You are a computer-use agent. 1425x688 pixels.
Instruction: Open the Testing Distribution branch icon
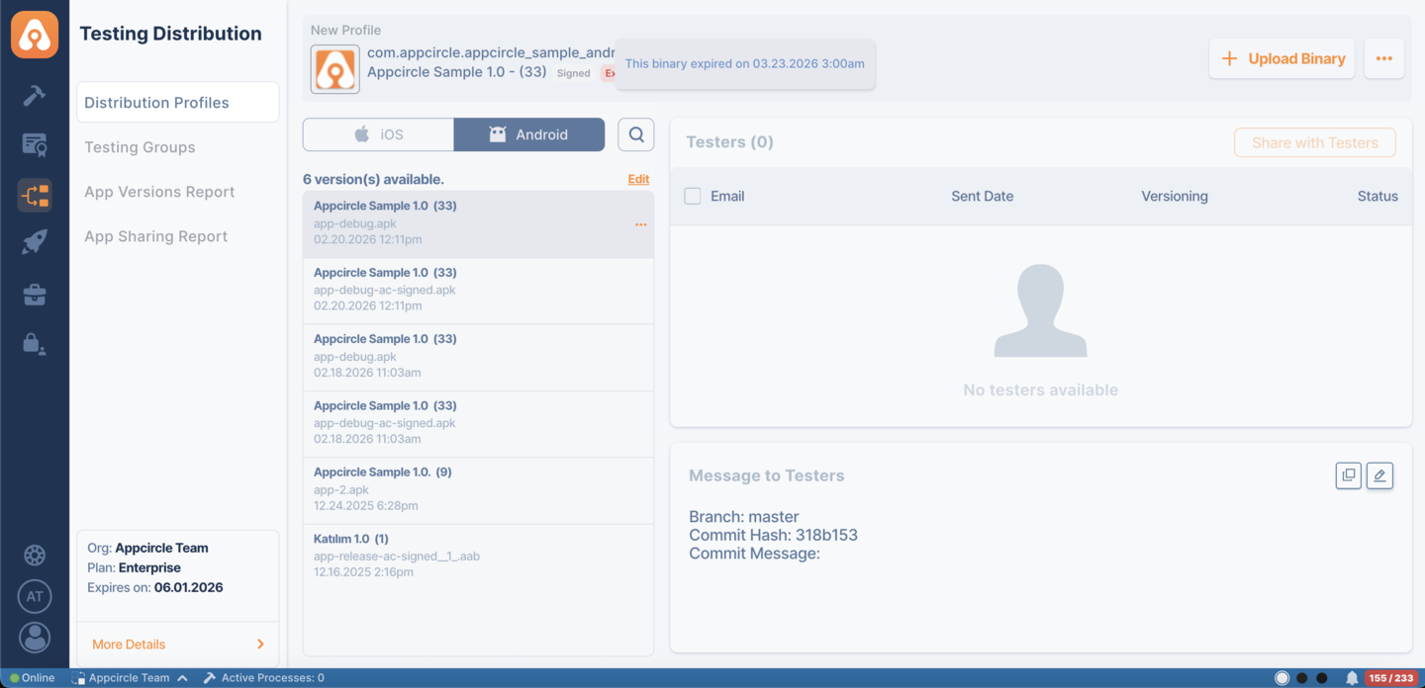(35, 195)
